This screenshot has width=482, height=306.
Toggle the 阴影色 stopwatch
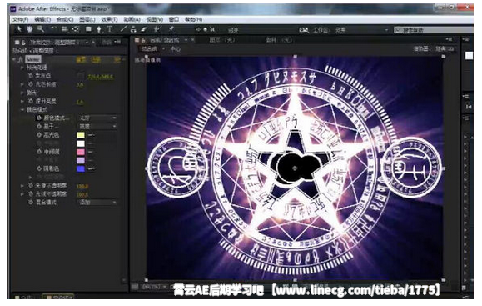(x=39, y=168)
